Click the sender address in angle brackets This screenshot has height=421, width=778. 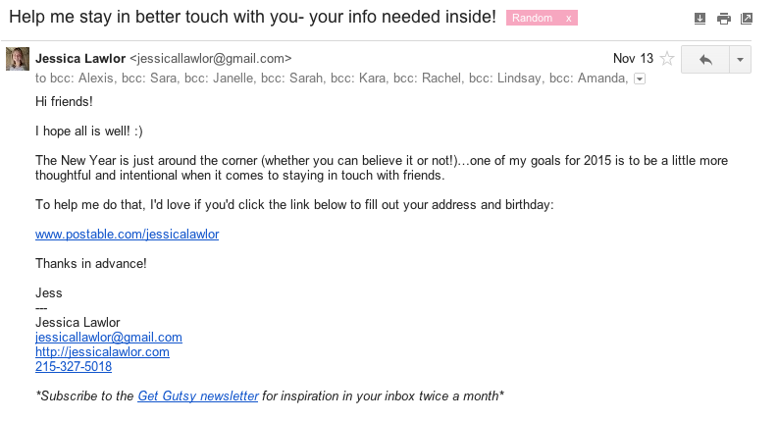(x=210, y=59)
